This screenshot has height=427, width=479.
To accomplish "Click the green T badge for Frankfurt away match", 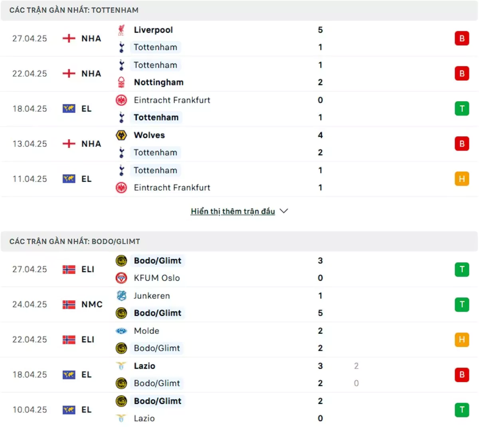I will 462,109.
